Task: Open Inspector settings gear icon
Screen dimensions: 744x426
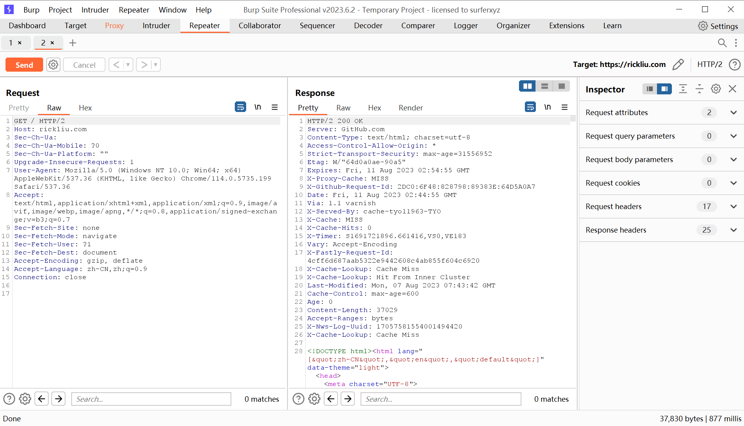Action: 716,89
